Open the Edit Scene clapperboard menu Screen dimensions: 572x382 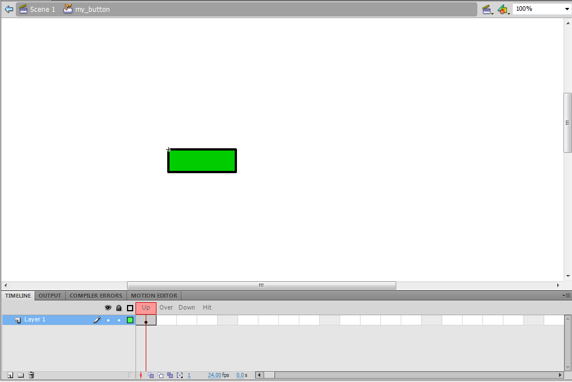tap(488, 10)
